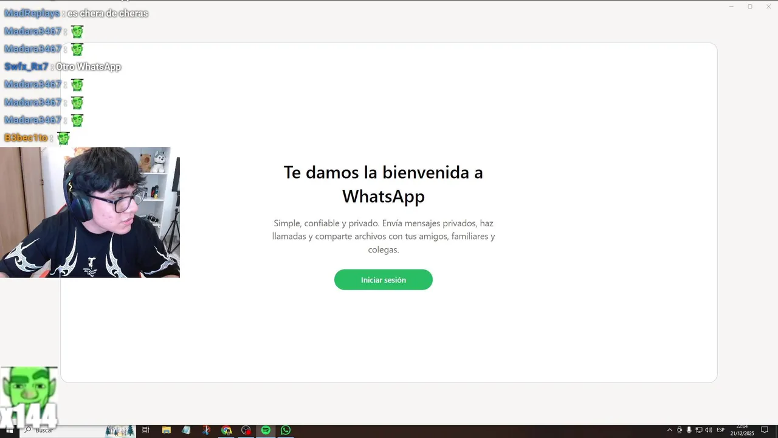778x438 pixels.
Task: Show hidden system tray icons
Action: 670,430
